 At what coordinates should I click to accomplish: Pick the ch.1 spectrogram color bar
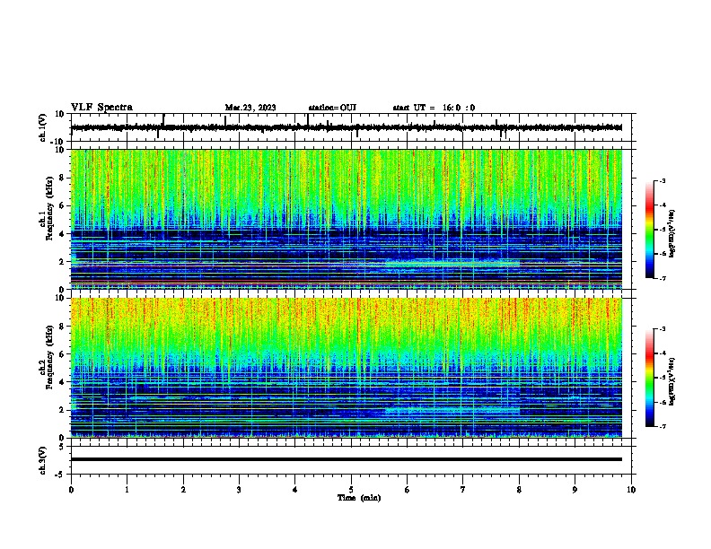tap(650, 230)
